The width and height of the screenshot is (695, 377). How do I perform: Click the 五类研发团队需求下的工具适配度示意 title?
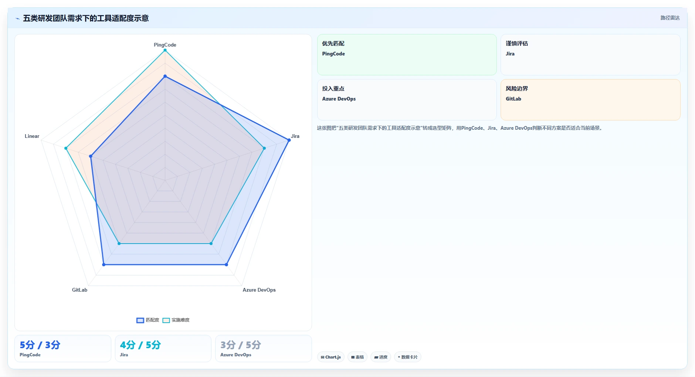point(86,18)
